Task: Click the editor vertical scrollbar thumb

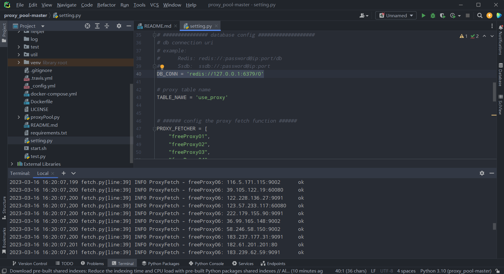Action: (494, 92)
